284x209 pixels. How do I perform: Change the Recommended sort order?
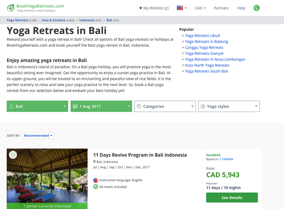click(38, 136)
